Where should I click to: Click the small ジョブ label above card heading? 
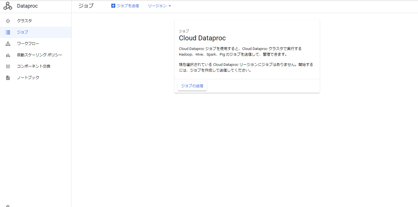184,31
